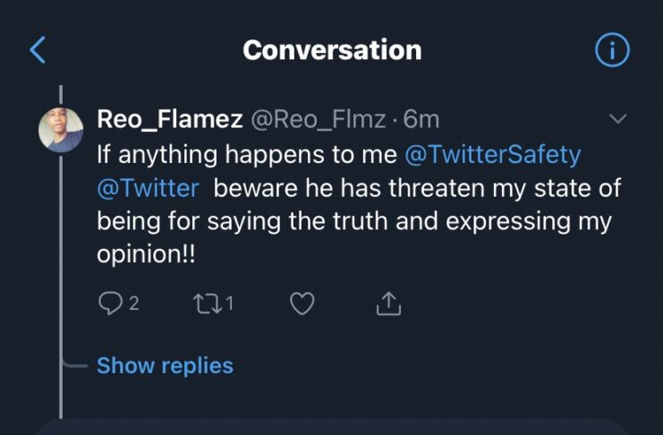
Task: Share the tweet using the upload arrow icon
Action: coord(388,304)
